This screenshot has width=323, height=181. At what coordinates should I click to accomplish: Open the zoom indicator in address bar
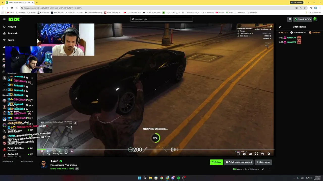301,8
